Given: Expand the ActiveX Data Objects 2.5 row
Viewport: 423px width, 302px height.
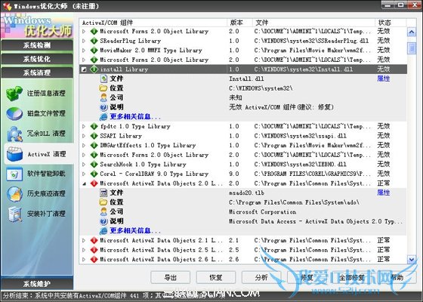Looking at the screenshot, I should click(84, 250).
